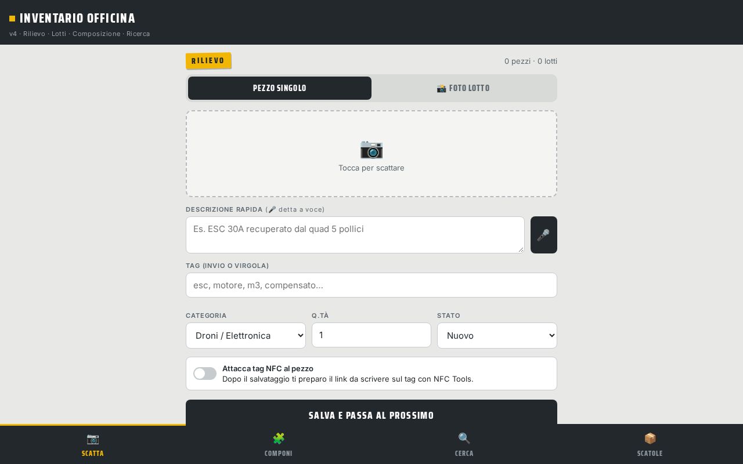Open the Scatole boxes tab
This screenshot has width=743, height=464.
[x=650, y=445]
